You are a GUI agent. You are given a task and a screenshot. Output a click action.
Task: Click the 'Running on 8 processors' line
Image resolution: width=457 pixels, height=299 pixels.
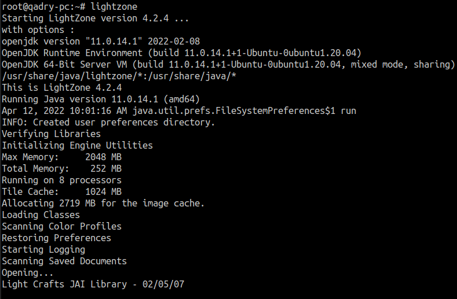coord(62,180)
